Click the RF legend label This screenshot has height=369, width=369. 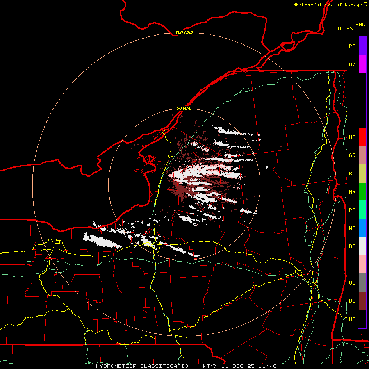[352, 46]
